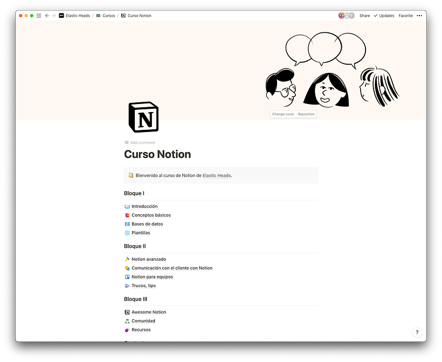Open the Trucos, tips page
442x362 pixels.
click(143, 286)
